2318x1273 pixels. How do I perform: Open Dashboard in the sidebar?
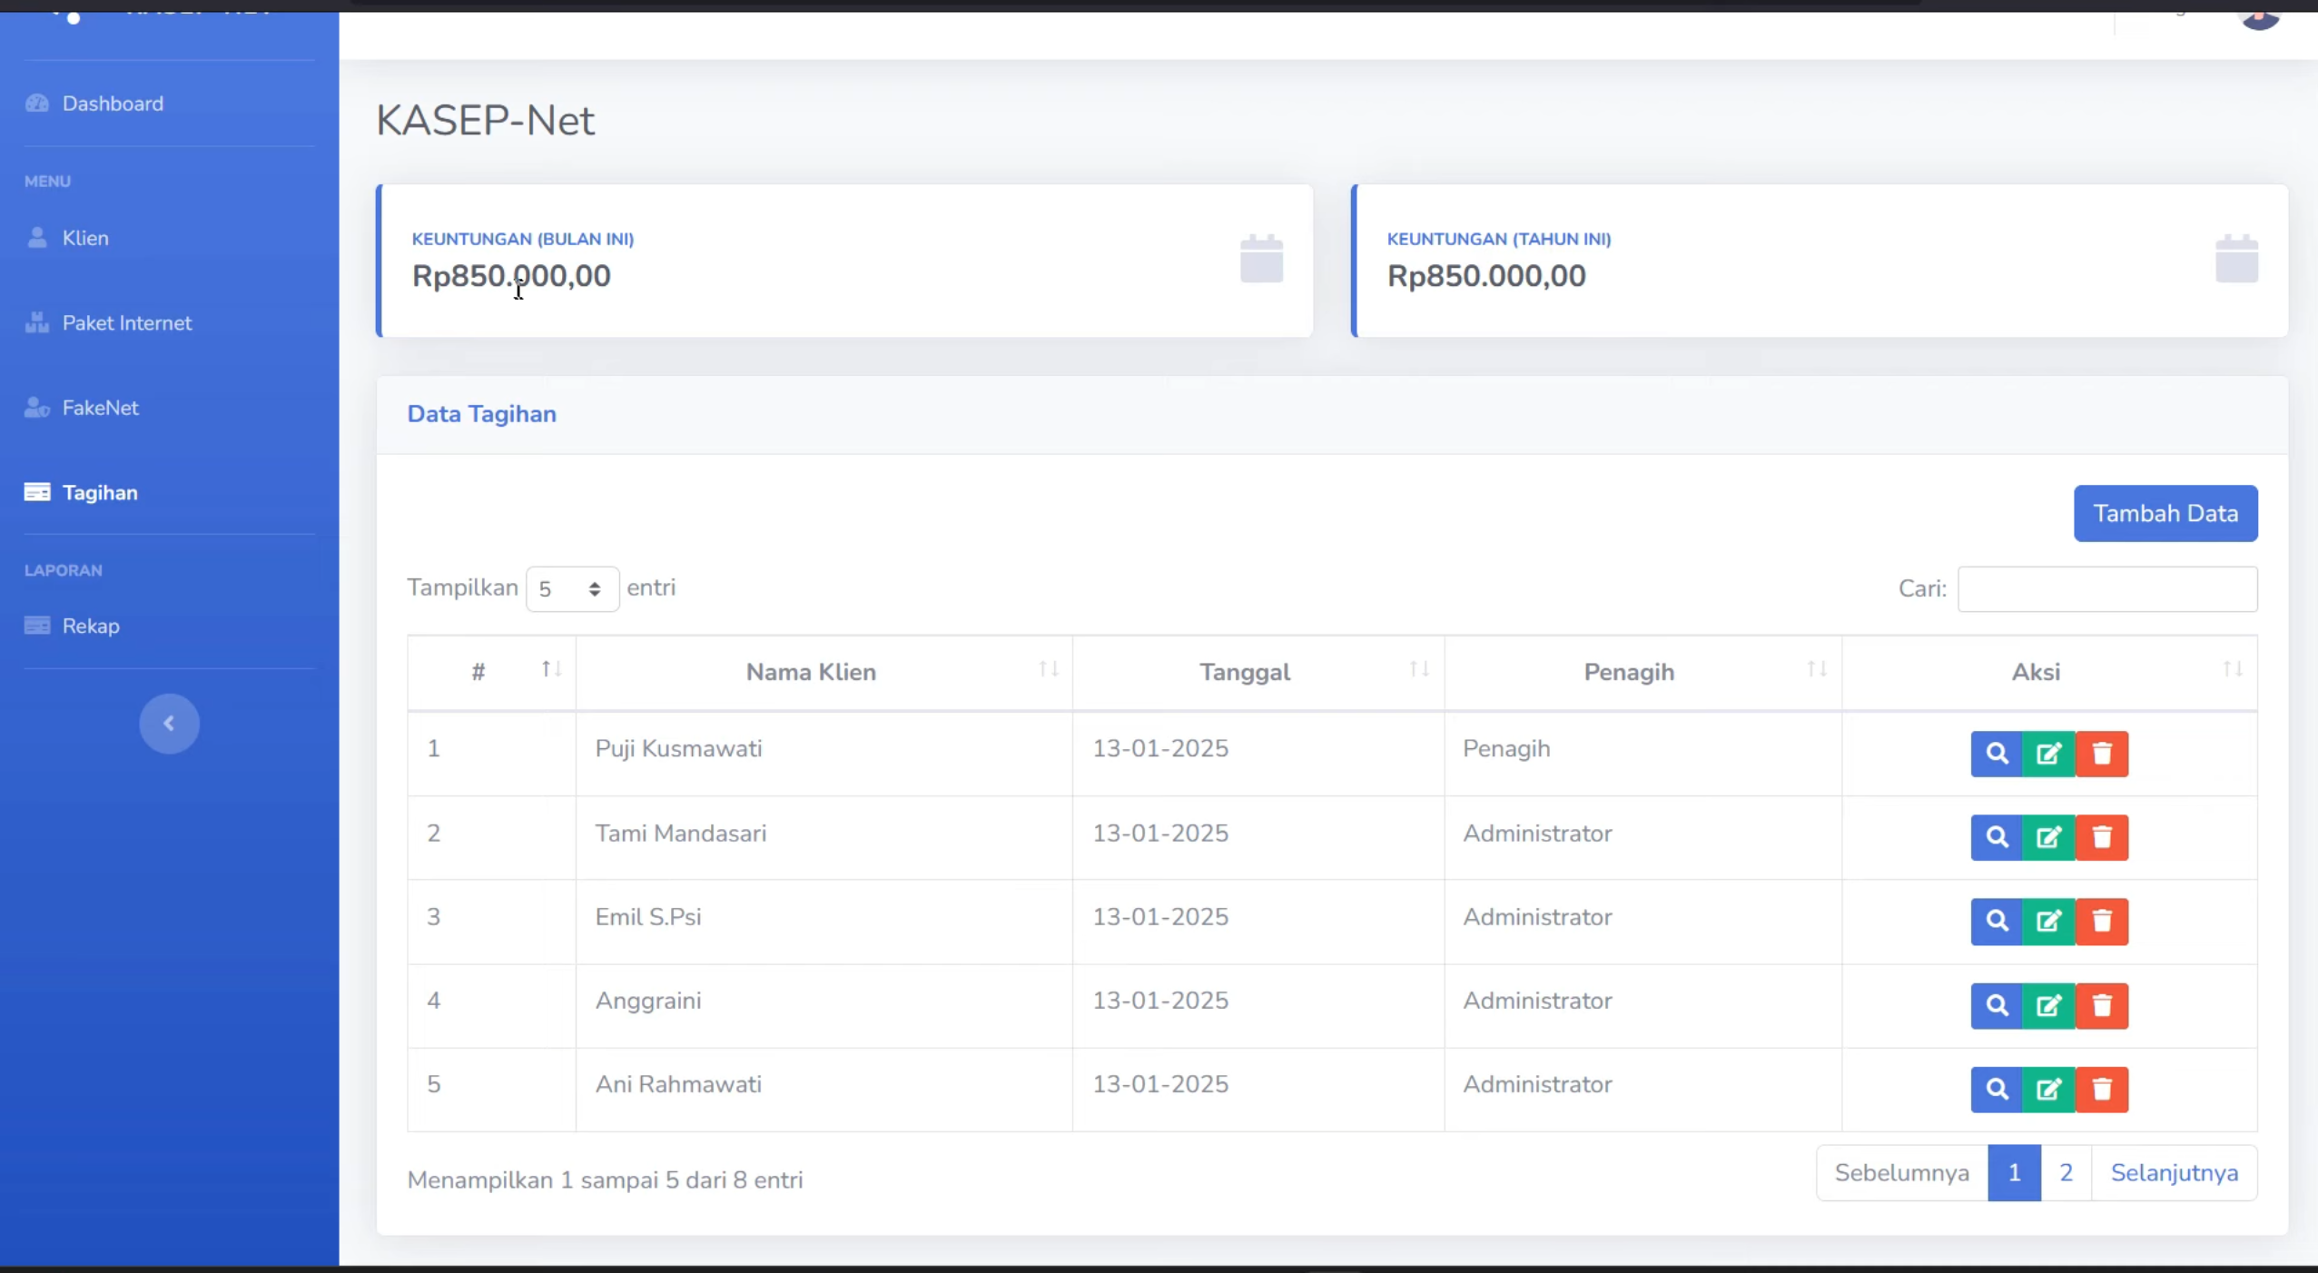pos(94,104)
